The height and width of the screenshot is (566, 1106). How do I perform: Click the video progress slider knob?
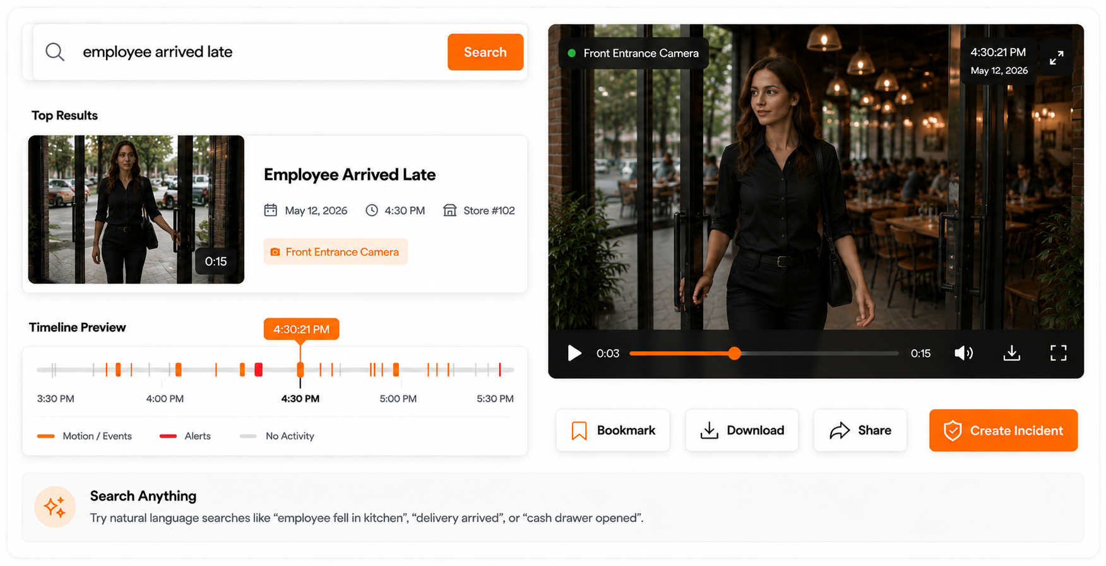(x=734, y=353)
